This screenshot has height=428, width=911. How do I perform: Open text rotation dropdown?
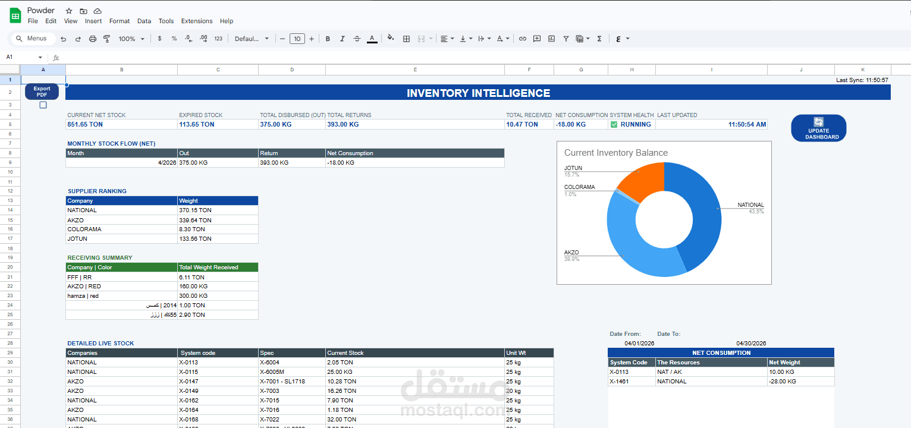502,39
